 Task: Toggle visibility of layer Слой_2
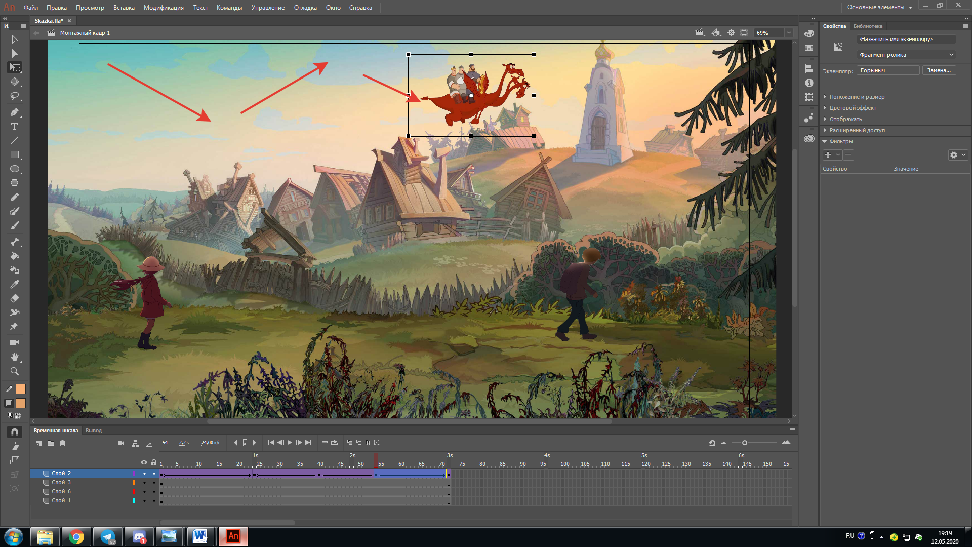(144, 474)
